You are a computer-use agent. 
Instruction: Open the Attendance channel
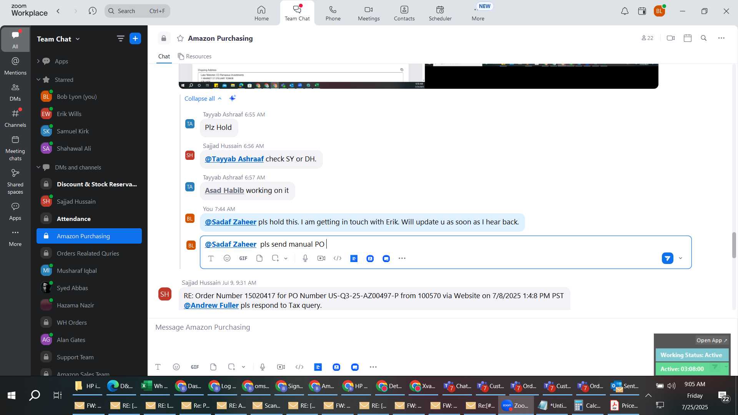[89, 219]
